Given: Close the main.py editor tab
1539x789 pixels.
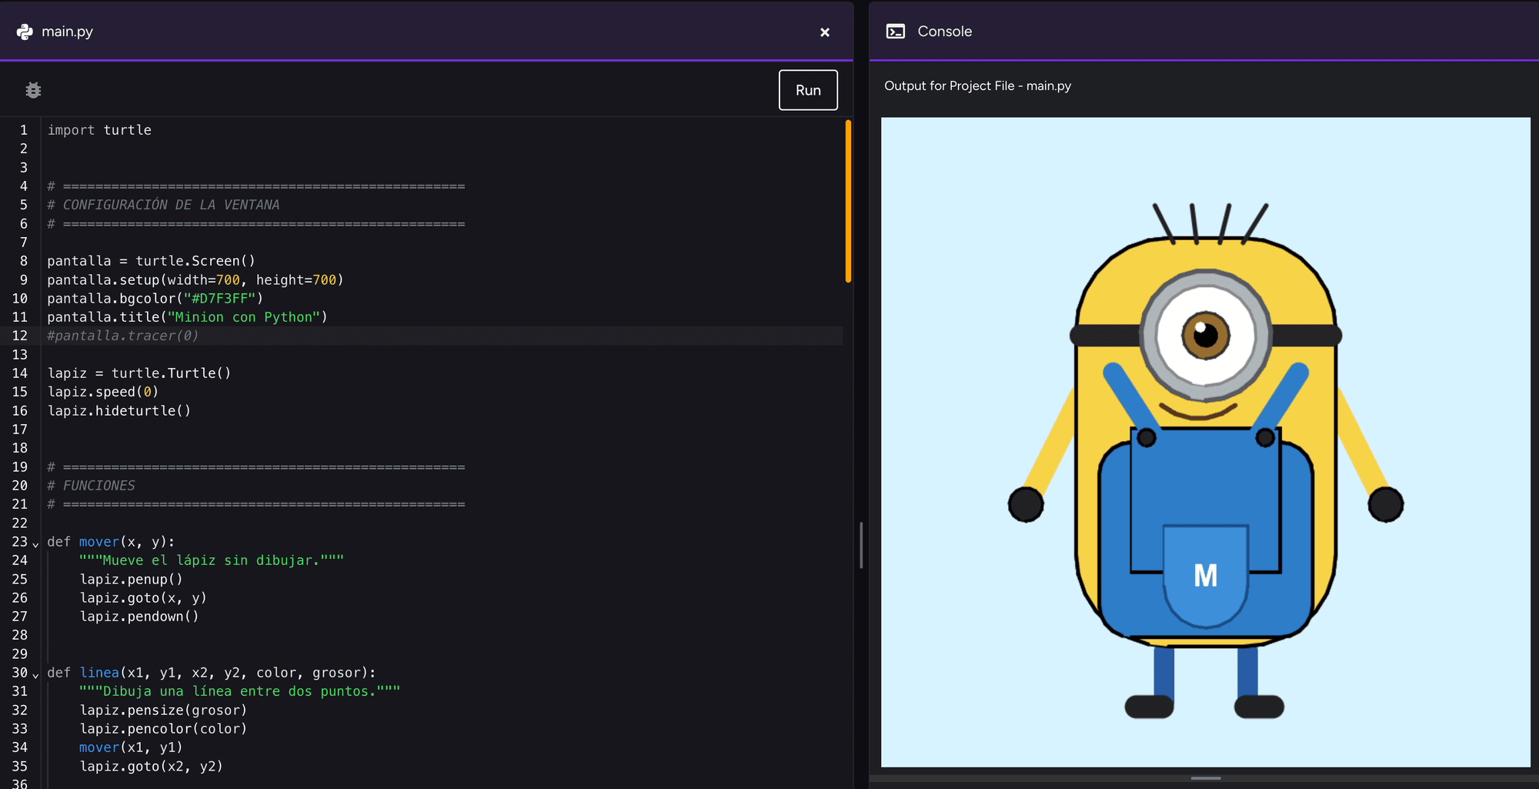Looking at the screenshot, I should [x=825, y=32].
